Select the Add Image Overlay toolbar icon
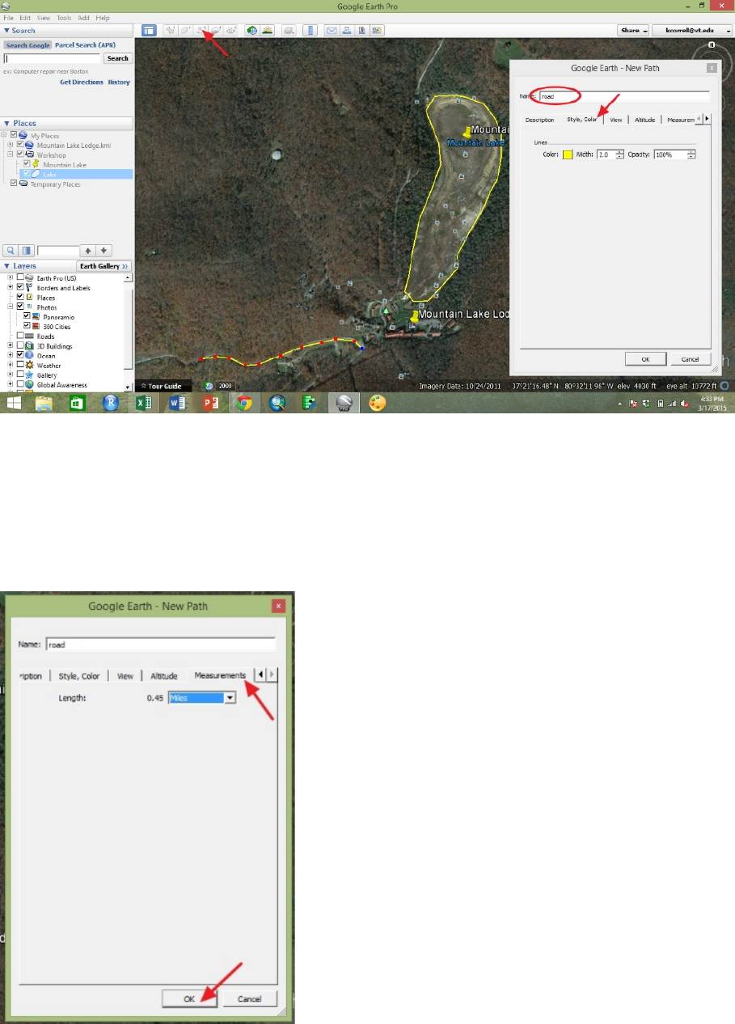The image size is (735, 1024). pos(216,30)
